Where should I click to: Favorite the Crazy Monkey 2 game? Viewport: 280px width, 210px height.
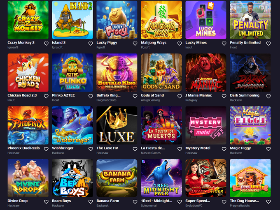point(46,44)
